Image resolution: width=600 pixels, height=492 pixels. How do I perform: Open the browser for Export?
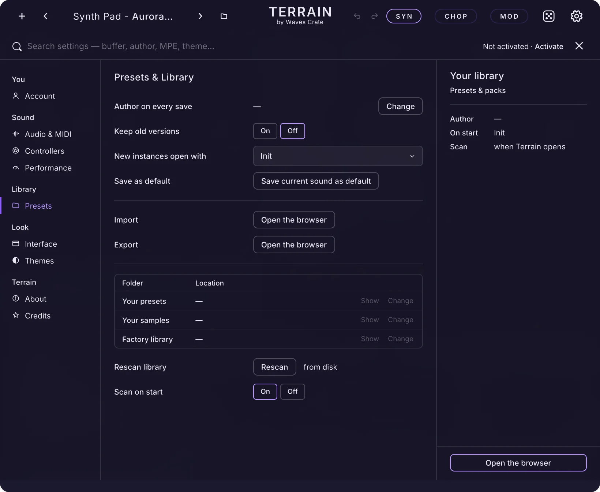coord(294,245)
